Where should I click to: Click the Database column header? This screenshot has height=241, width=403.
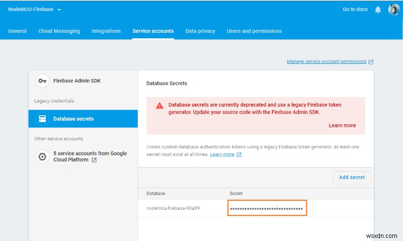pyautogui.click(x=156, y=194)
